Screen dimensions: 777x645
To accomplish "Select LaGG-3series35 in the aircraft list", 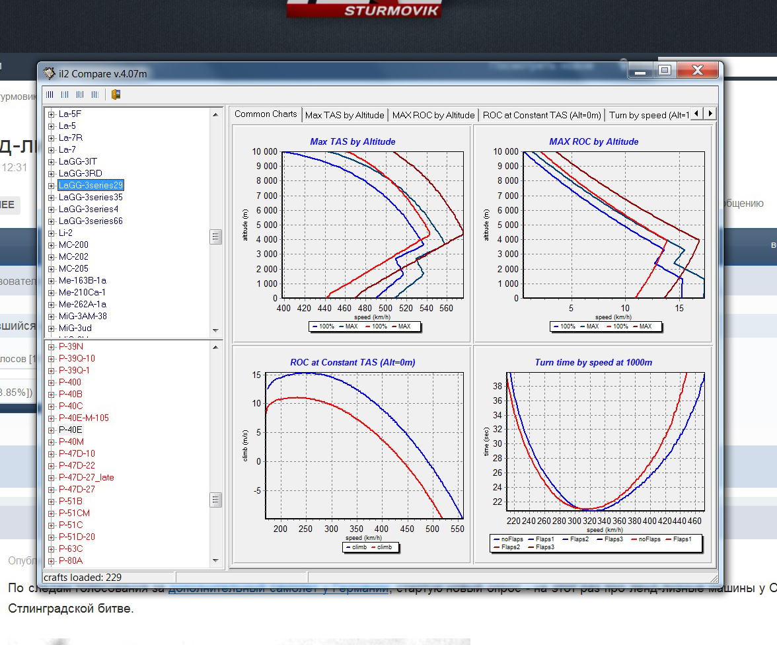I will click(x=91, y=198).
